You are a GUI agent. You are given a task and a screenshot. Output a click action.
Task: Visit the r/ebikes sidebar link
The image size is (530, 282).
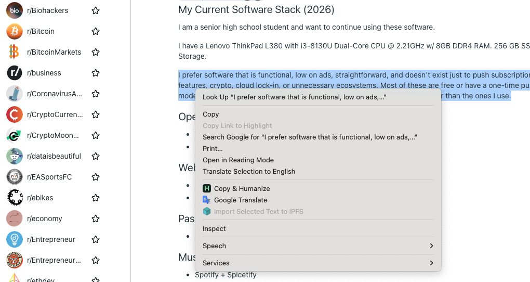click(x=40, y=198)
